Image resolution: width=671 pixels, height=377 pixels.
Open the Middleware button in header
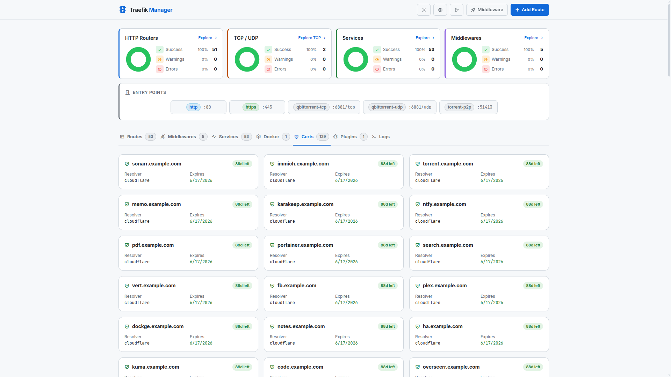pos(487,10)
